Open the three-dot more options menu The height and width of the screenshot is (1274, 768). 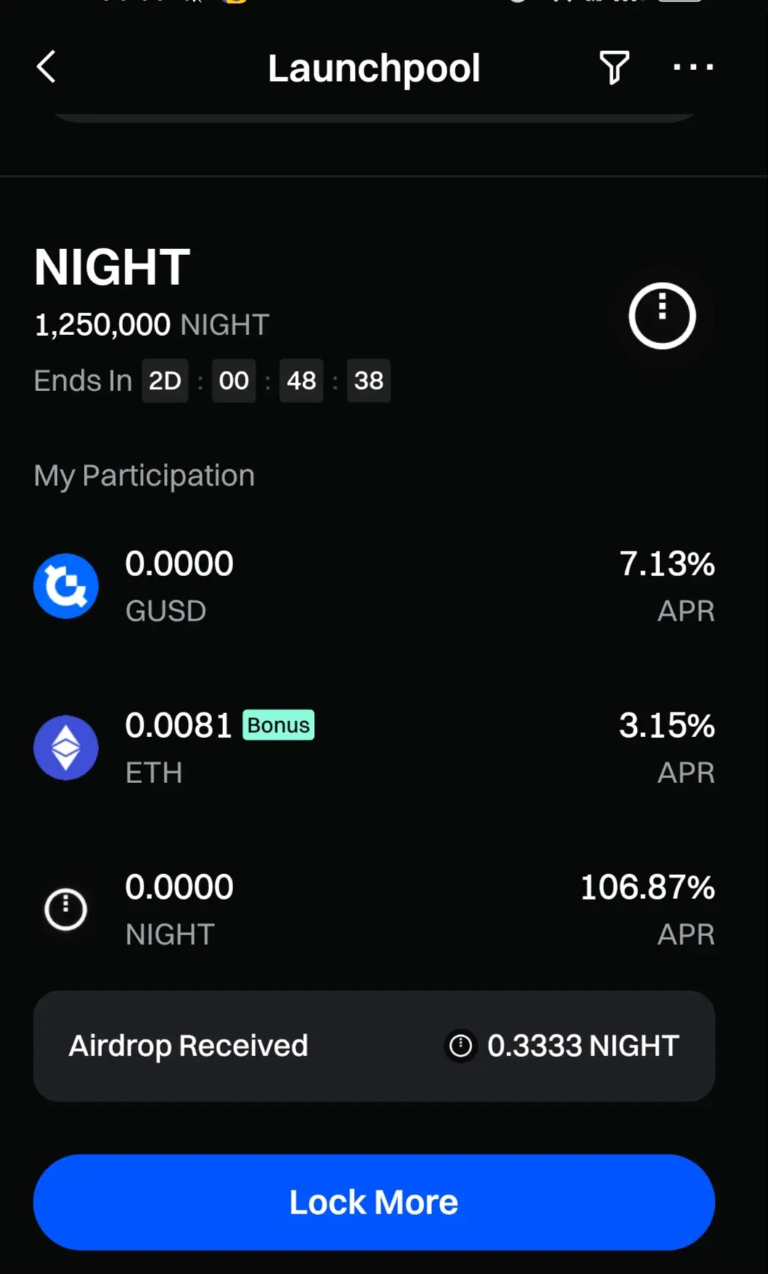[x=693, y=68]
